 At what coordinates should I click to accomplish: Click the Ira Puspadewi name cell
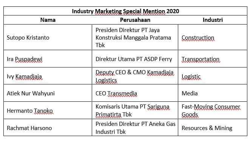(48, 59)
